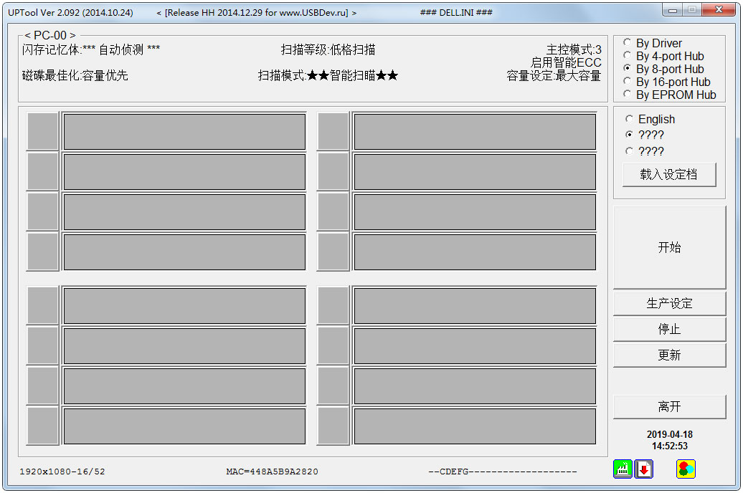Click the 磁碟最佳化:容量优先 label
The image size is (743, 493).
(x=75, y=75)
